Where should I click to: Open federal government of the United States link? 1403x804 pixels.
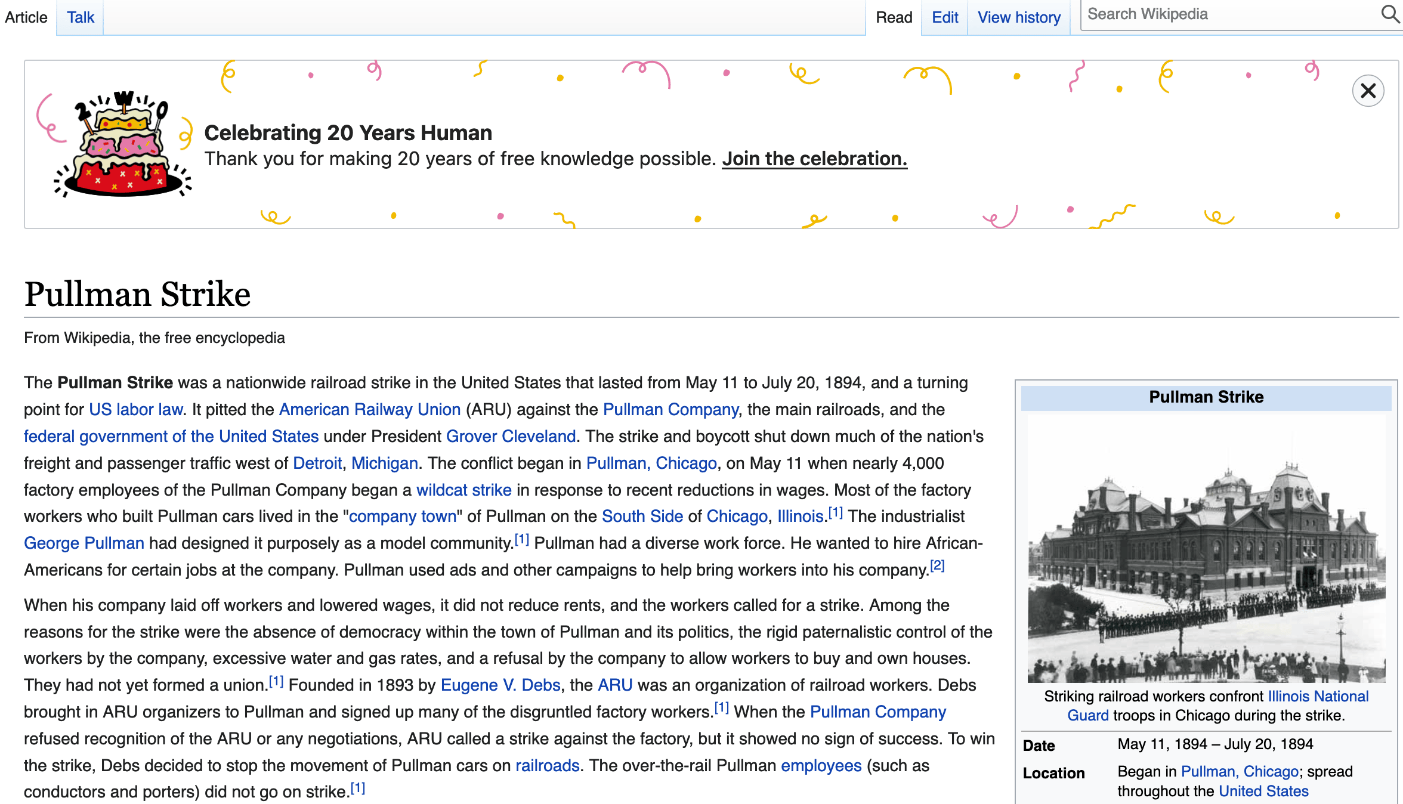point(171,437)
